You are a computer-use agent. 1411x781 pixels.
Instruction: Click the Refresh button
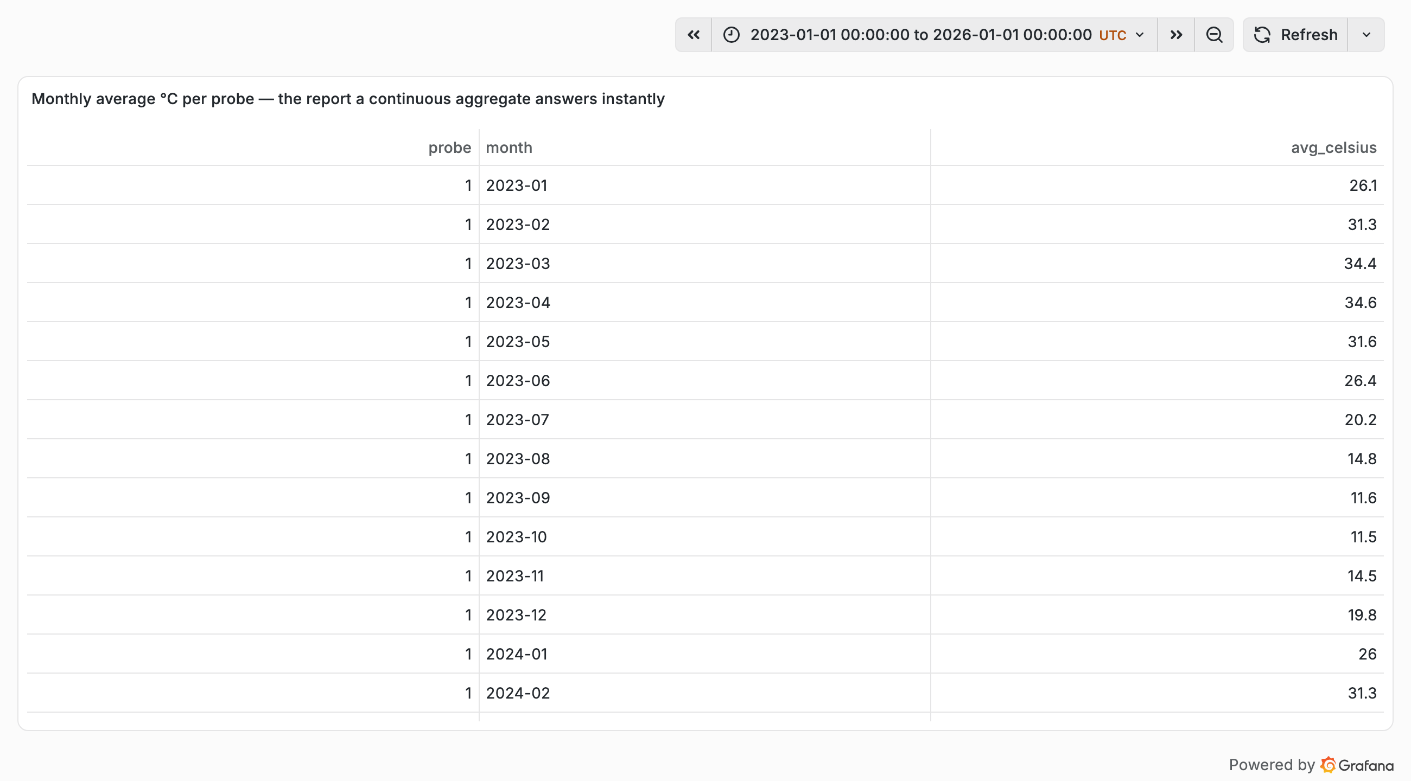(x=1295, y=35)
